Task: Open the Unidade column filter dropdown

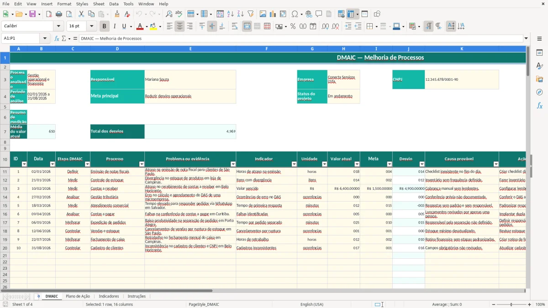Action: click(x=325, y=164)
